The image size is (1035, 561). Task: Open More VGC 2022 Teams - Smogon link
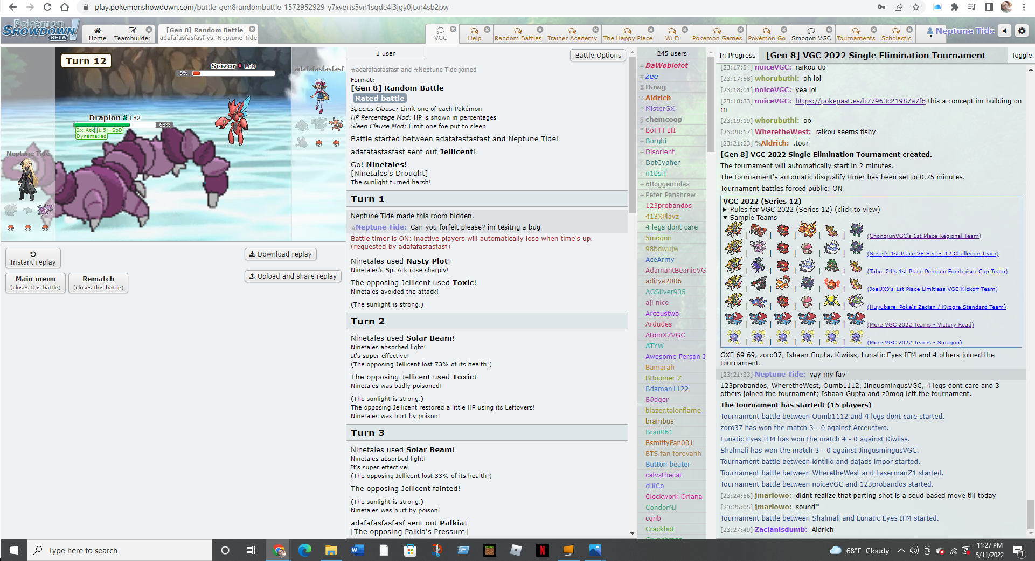[914, 342]
